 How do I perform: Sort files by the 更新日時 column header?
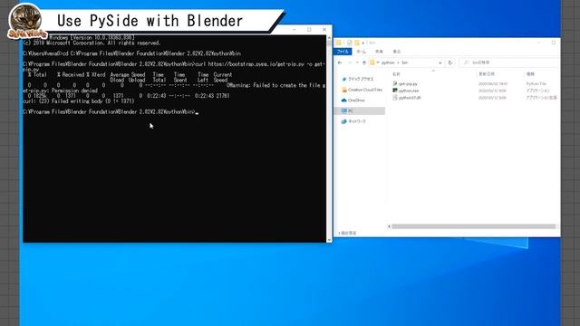click(487, 74)
